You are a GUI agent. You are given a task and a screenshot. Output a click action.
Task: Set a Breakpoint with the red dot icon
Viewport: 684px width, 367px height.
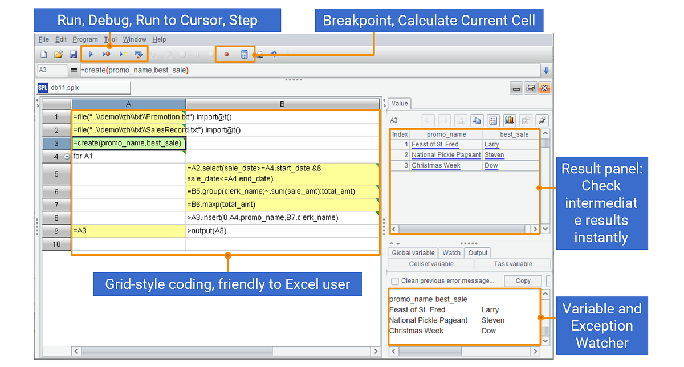(226, 54)
